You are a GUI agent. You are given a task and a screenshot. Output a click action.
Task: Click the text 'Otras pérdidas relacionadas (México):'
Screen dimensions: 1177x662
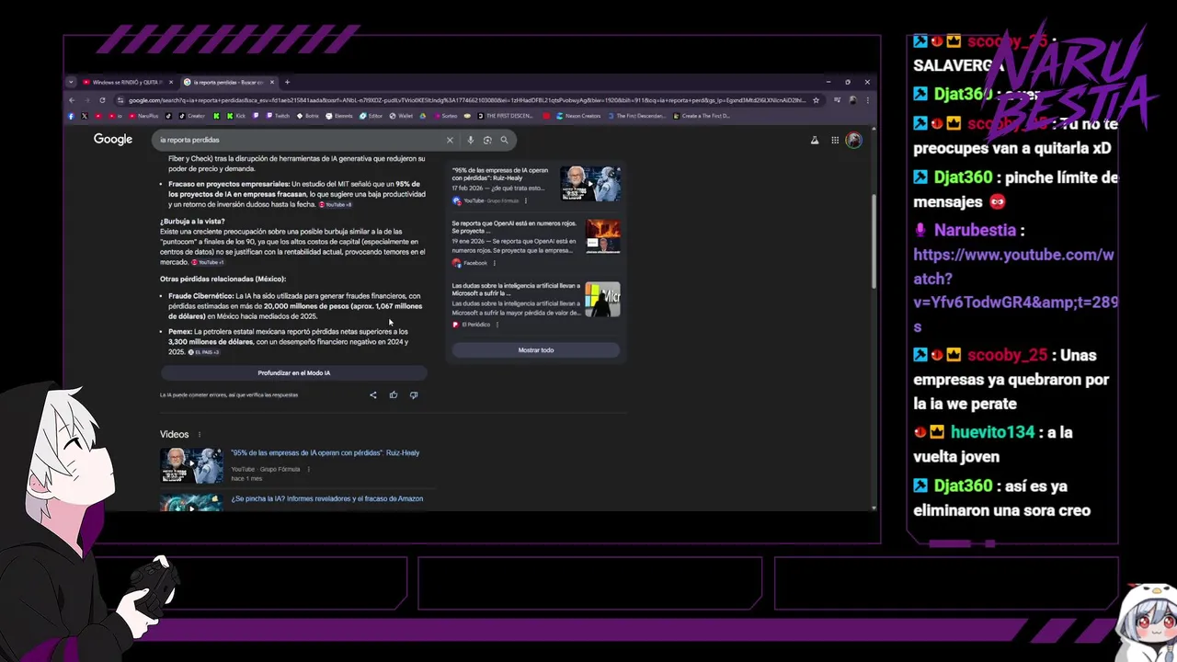coord(223,279)
